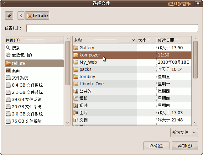Open the 39 GB 文件系统 volume
The image size is (203, 155).
34,99
